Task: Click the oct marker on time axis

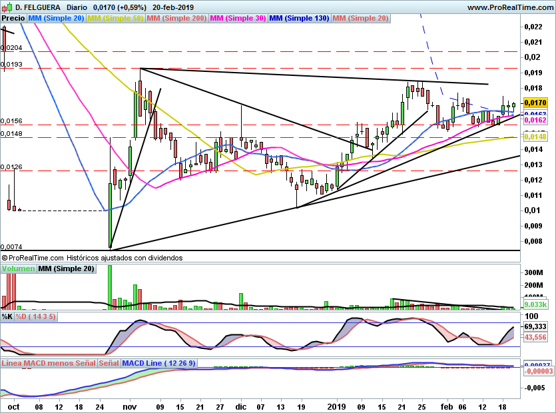Action: point(13,406)
